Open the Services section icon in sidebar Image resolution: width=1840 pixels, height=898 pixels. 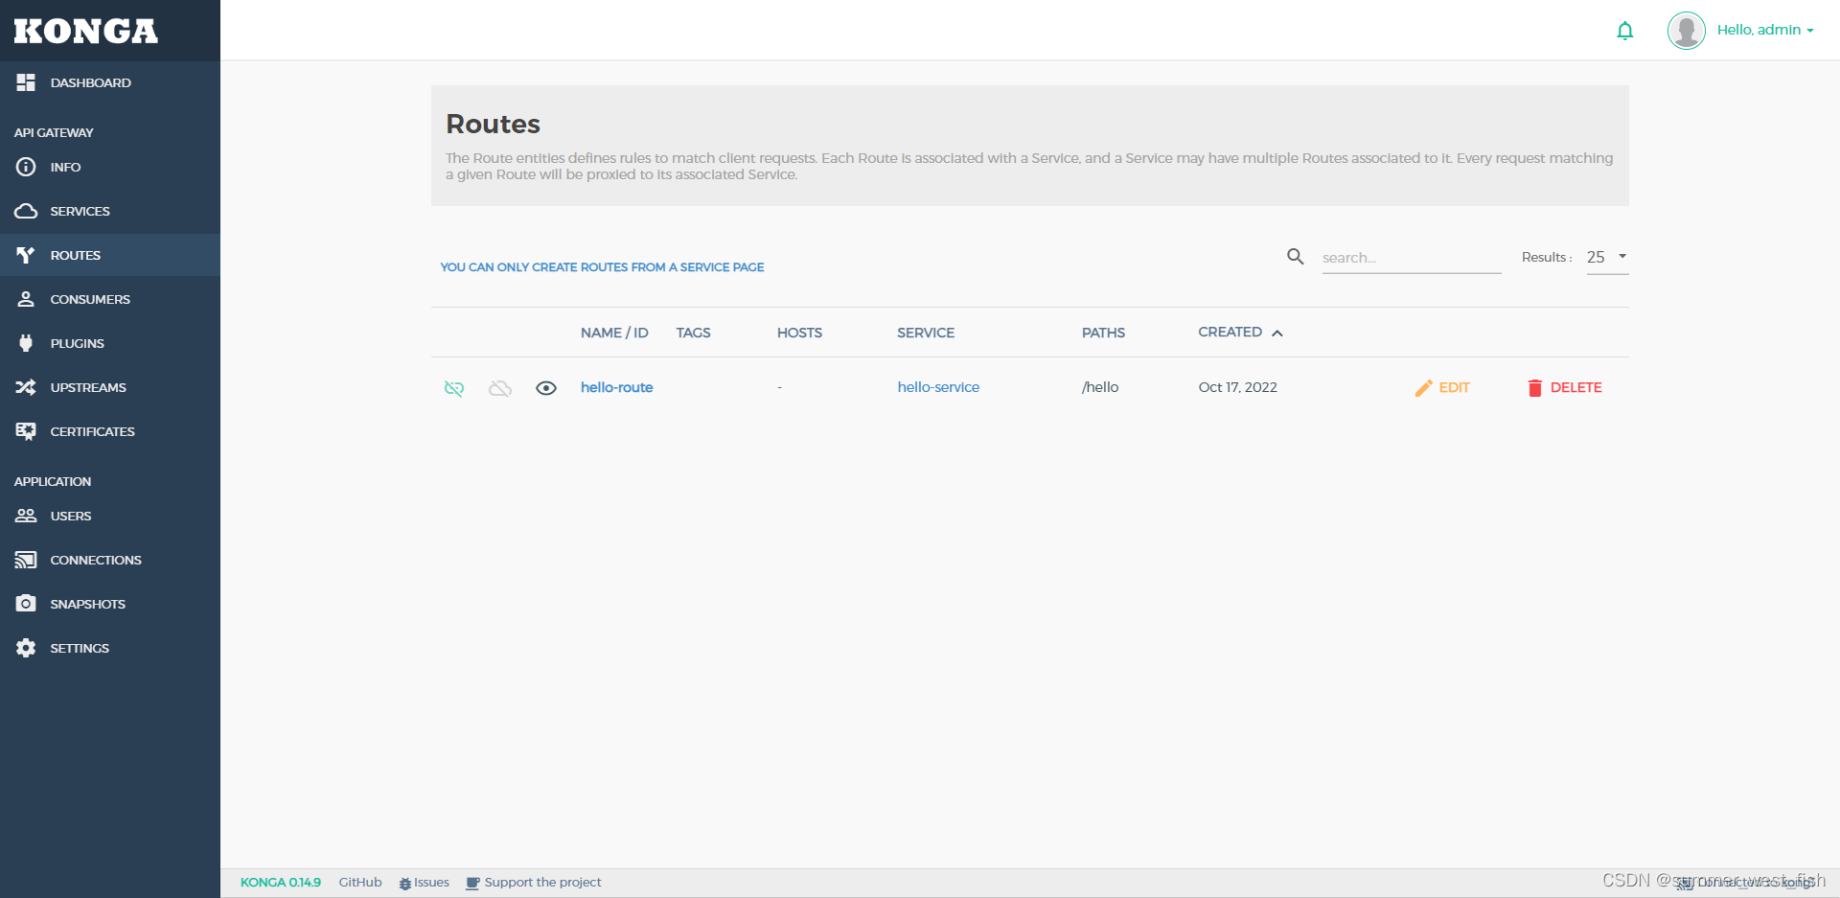coord(26,211)
